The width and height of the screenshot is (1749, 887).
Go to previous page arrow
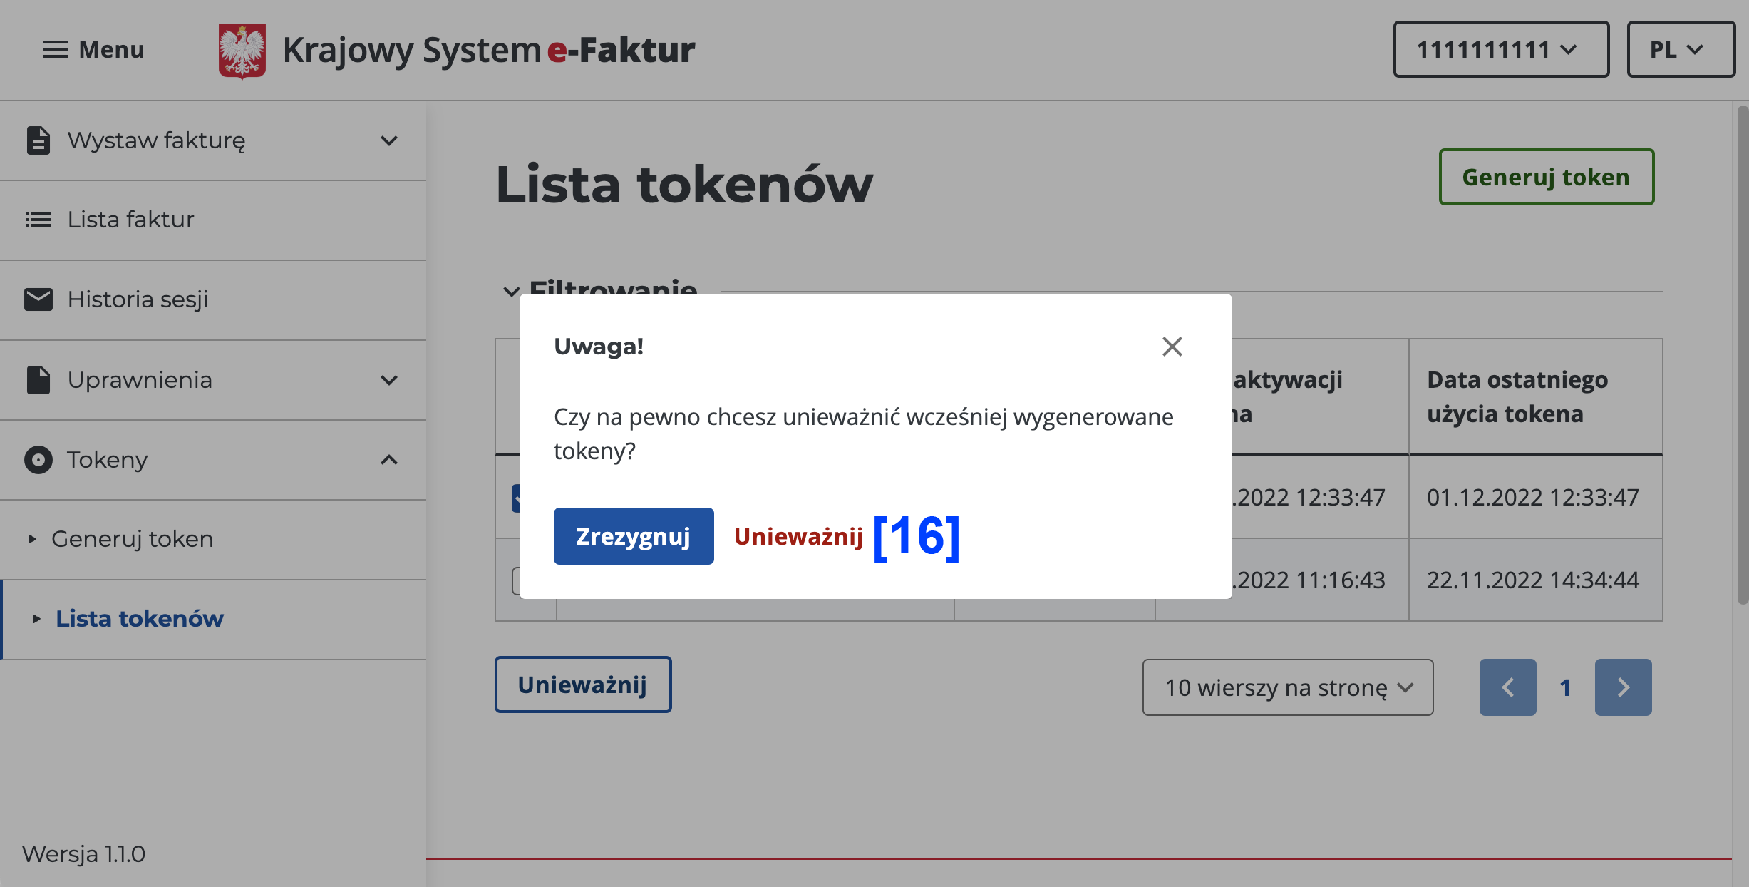pos(1507,687)
